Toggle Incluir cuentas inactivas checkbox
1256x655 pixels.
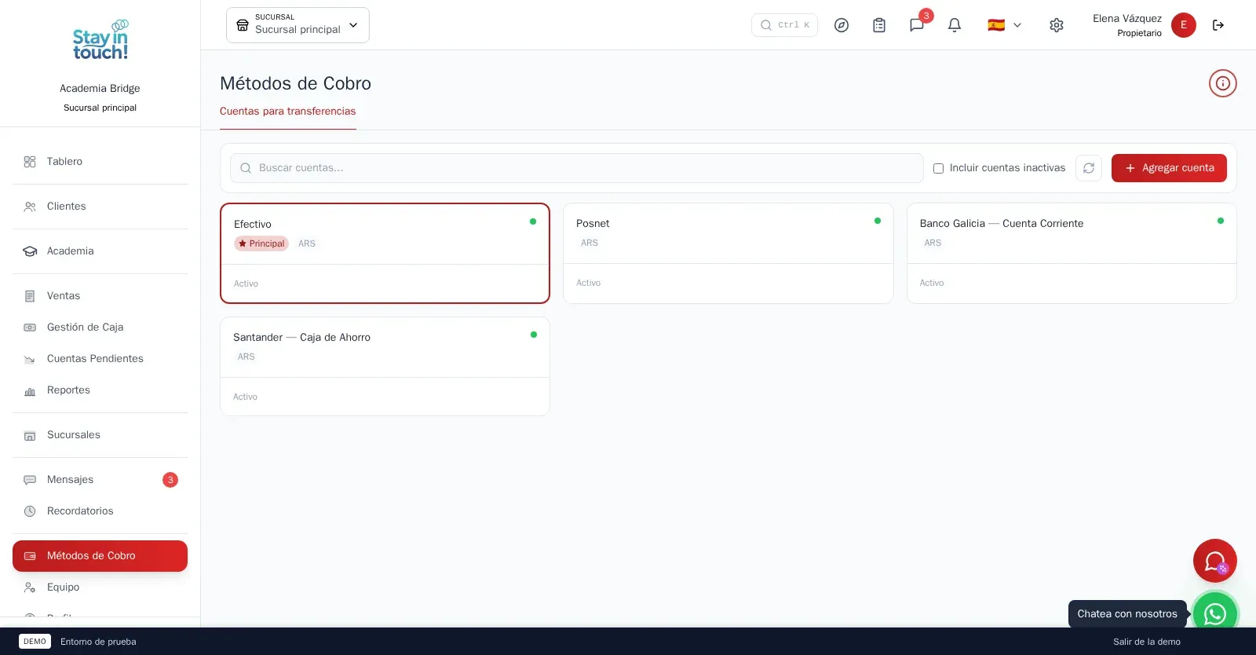(938, 168)
